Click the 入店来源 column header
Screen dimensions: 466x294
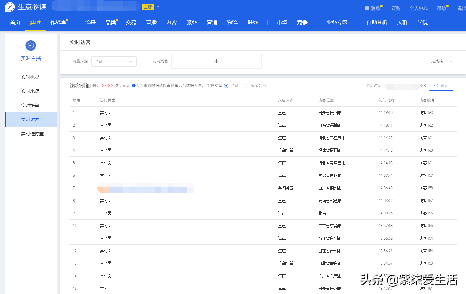coord(286,100)
